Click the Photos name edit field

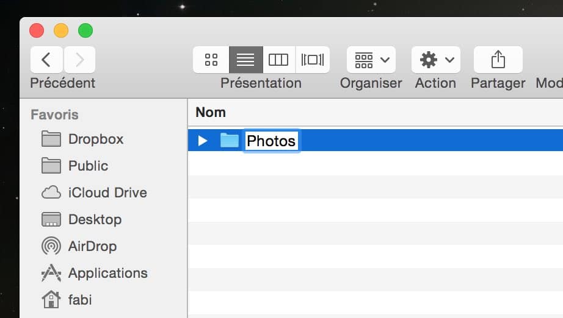(x=271, y=141)
